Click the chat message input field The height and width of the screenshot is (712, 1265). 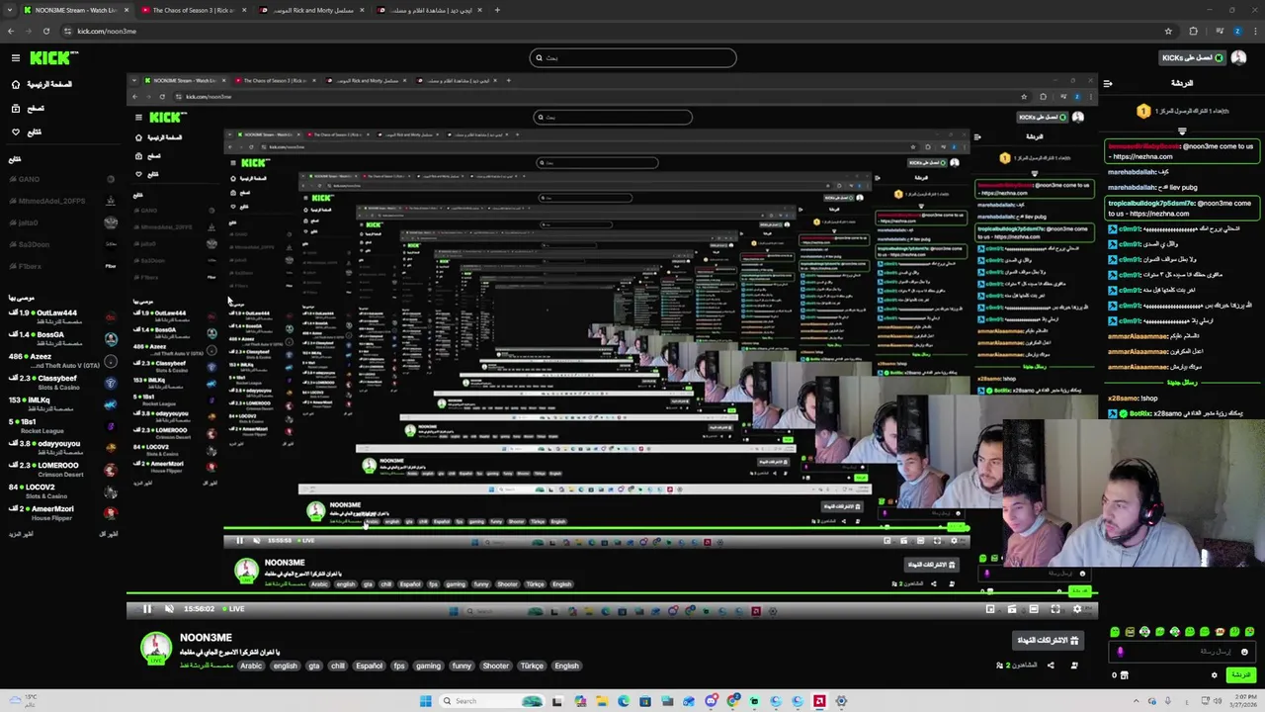[1183, 652]
